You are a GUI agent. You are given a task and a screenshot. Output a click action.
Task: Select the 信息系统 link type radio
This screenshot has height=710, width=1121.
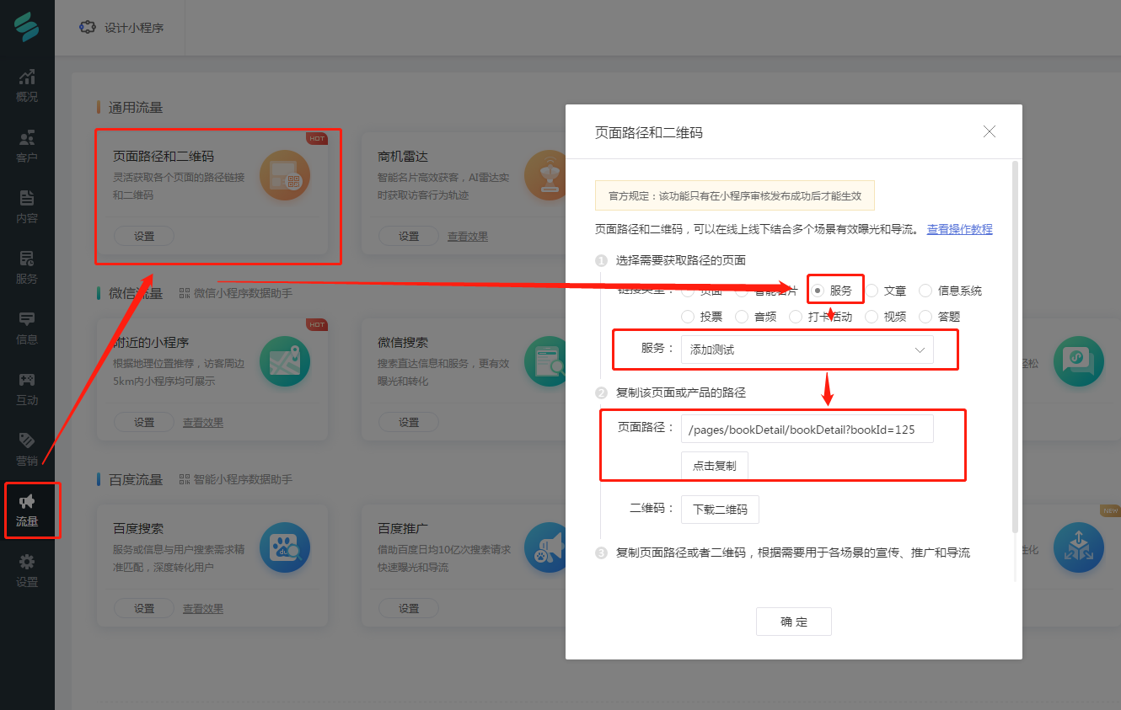click(x=925, y=291)
